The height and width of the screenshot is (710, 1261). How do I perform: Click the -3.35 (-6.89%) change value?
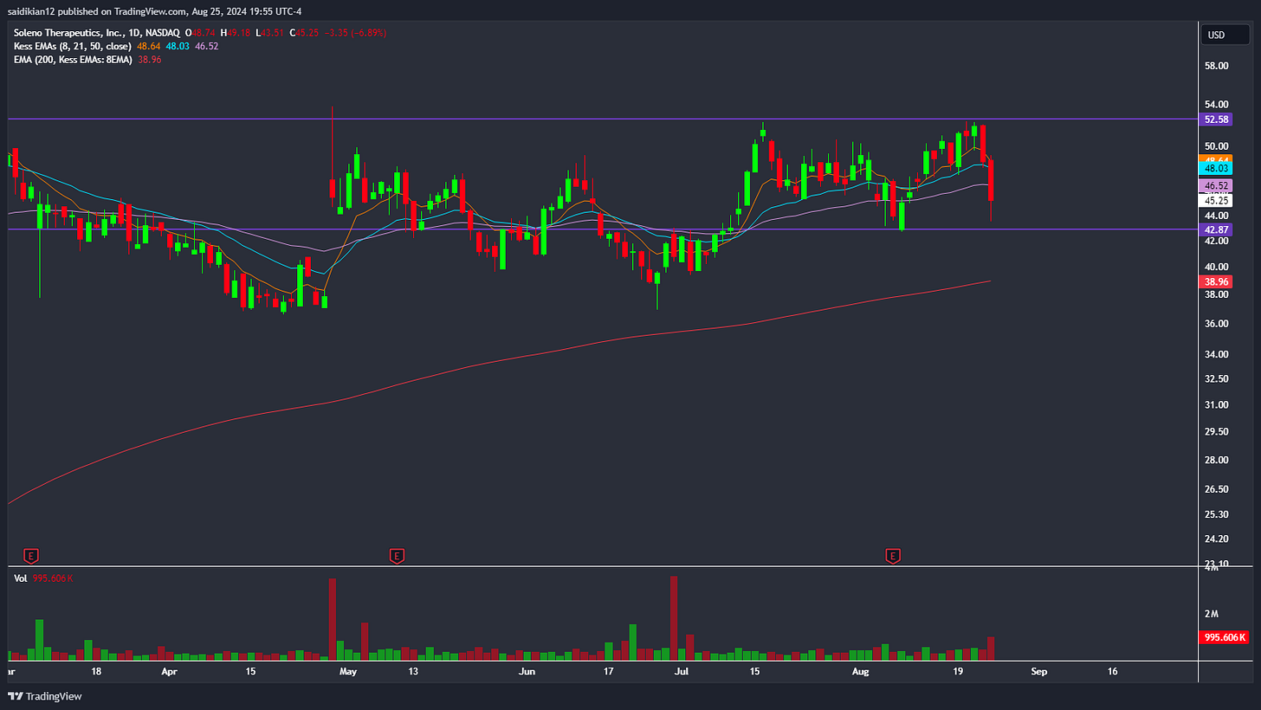(x=354, y=33)
